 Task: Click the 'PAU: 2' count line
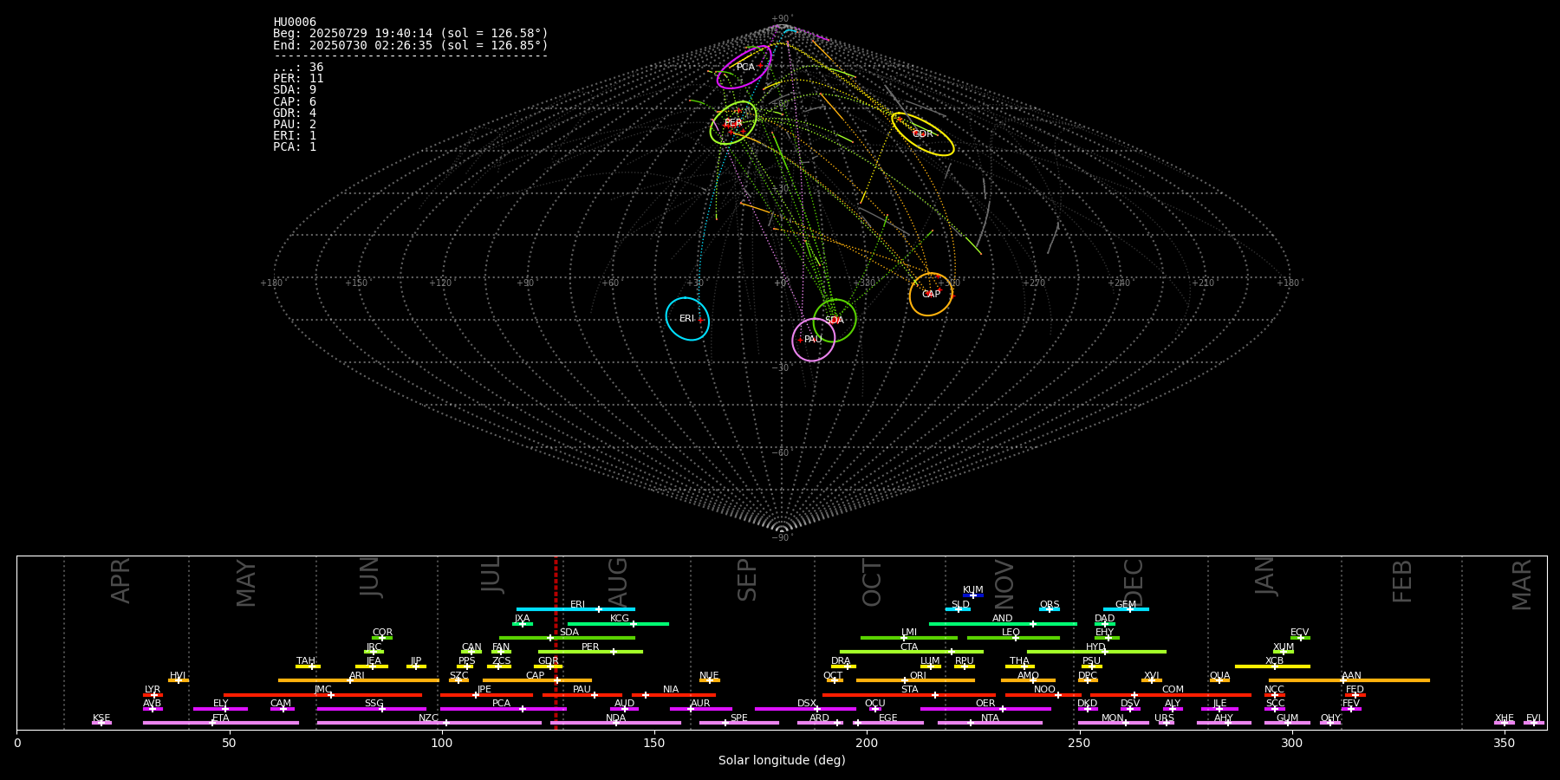[x=295, y=125]
